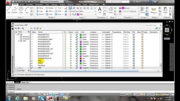The width and height of the screenshot is (180, 101).
Task: Open layer settings wrench icon
Action: pos(160,28)
